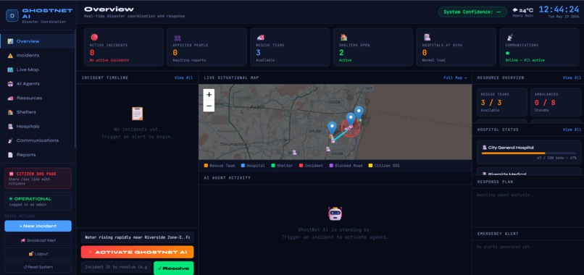Select Resources in the sidebar
Screen dimensions: 584x275
(37, 98)
